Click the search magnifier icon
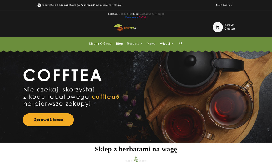Viewport: 272px width, 162px height. 181,43
